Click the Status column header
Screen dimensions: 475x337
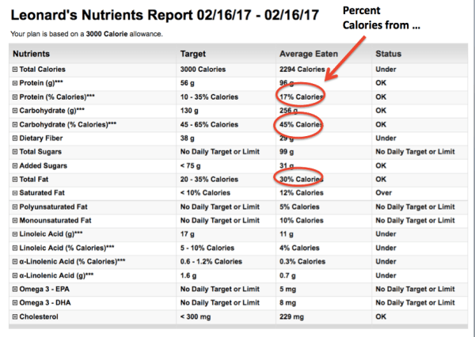click(388, 54)
